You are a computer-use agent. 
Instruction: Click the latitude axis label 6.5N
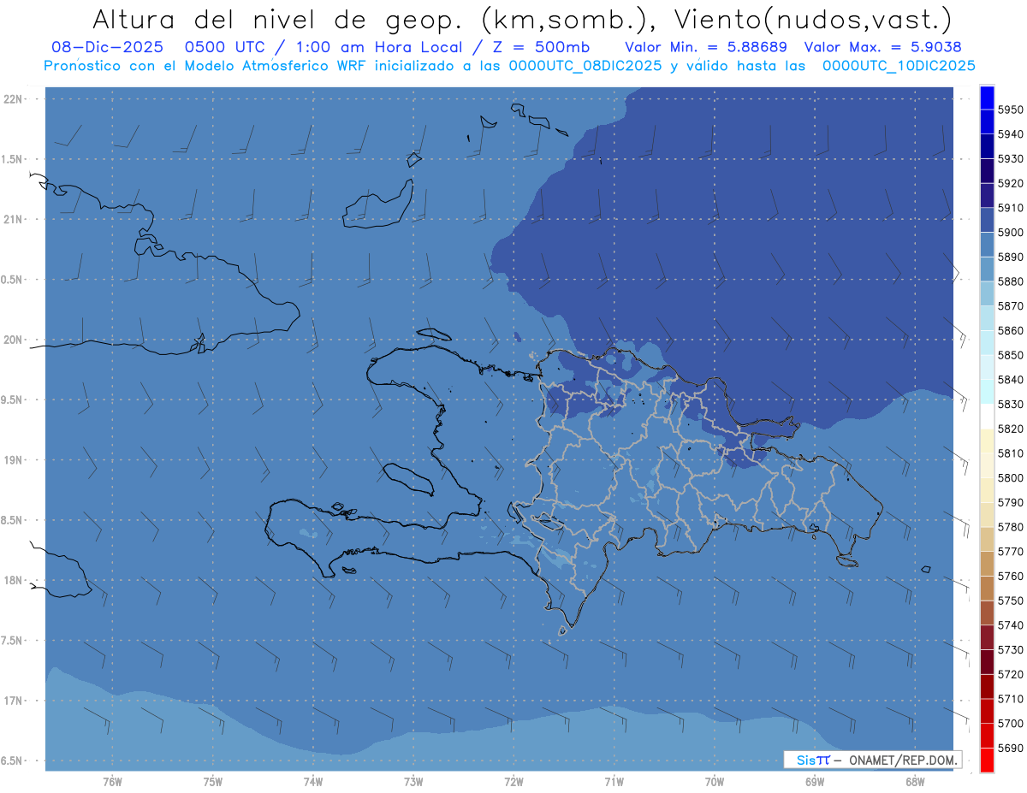(13, 761)
